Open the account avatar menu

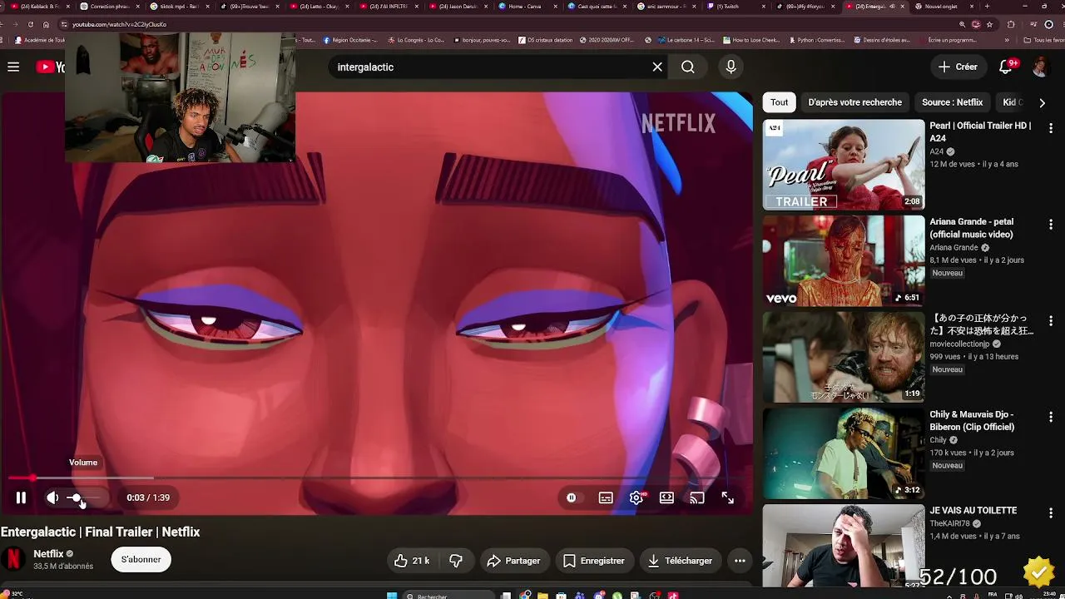(1040, 67)
